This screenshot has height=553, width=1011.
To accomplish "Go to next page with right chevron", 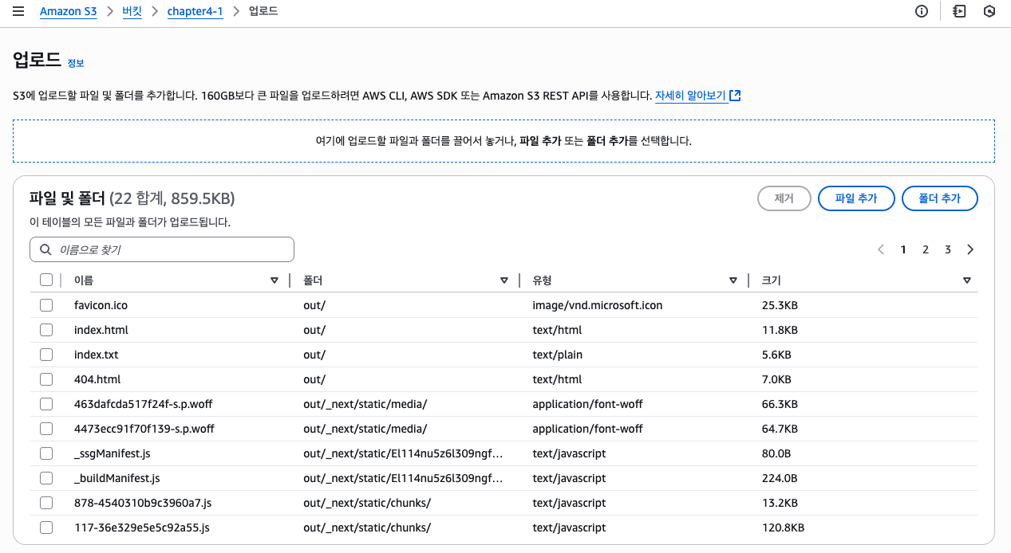I will [x=970, y=249].
